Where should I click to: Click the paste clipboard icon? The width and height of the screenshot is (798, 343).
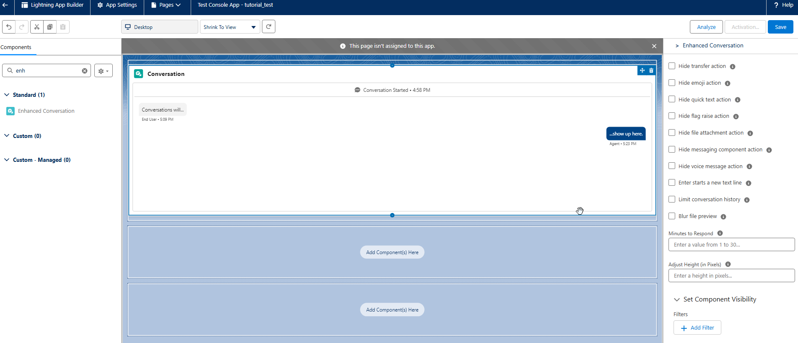click(x=63, y=27)
